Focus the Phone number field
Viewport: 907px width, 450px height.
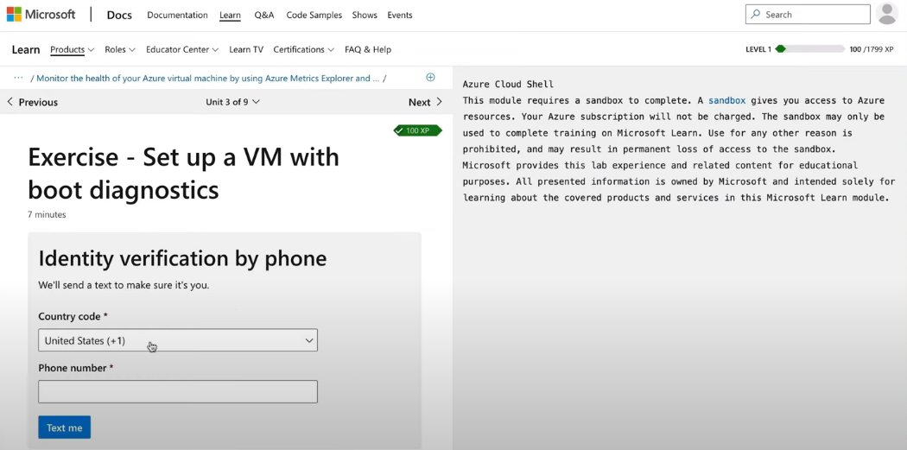point(178,391)
